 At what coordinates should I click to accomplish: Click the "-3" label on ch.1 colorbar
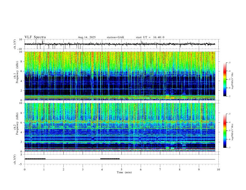229,62
